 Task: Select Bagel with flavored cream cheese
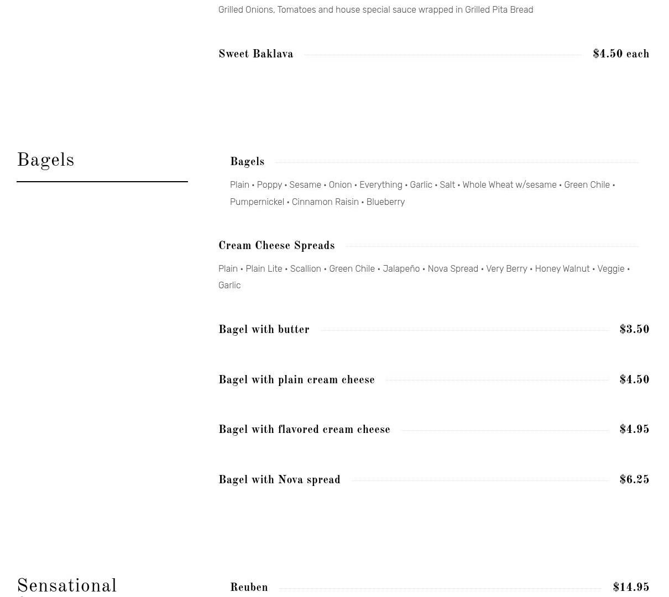[x=304, y=430]
